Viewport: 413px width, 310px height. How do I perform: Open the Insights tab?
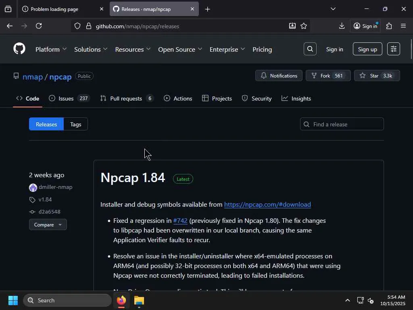click(296, 98)
